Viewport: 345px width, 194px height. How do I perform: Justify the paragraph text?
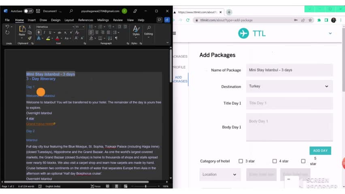(109, 32)
